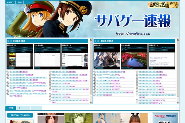
Task: Click right panel scrollbar up arrow
Action: 178,39
